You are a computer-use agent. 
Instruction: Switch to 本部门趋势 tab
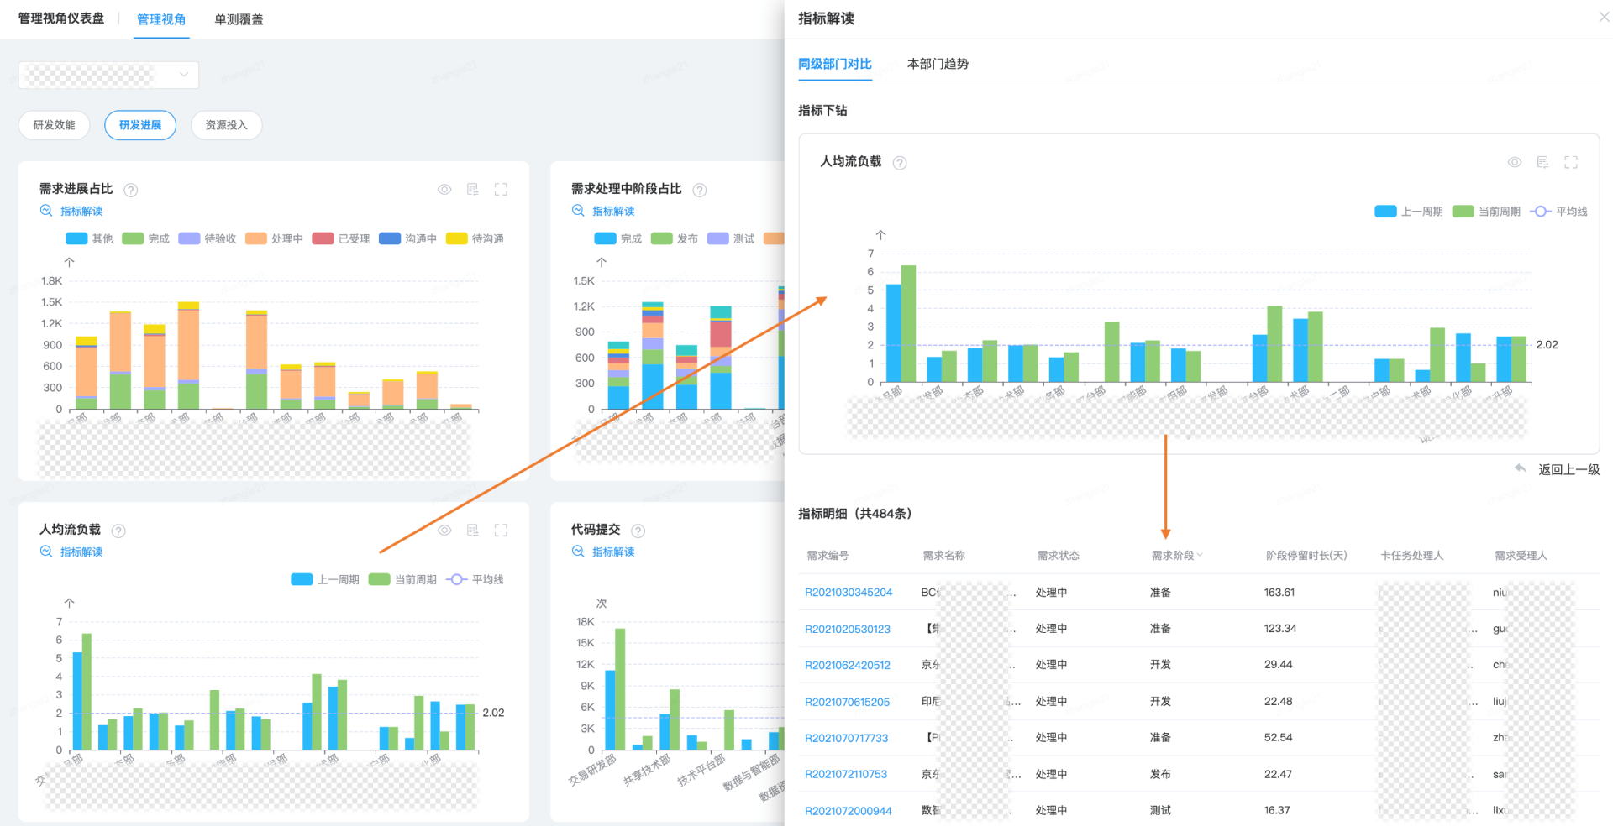[938, 64]
